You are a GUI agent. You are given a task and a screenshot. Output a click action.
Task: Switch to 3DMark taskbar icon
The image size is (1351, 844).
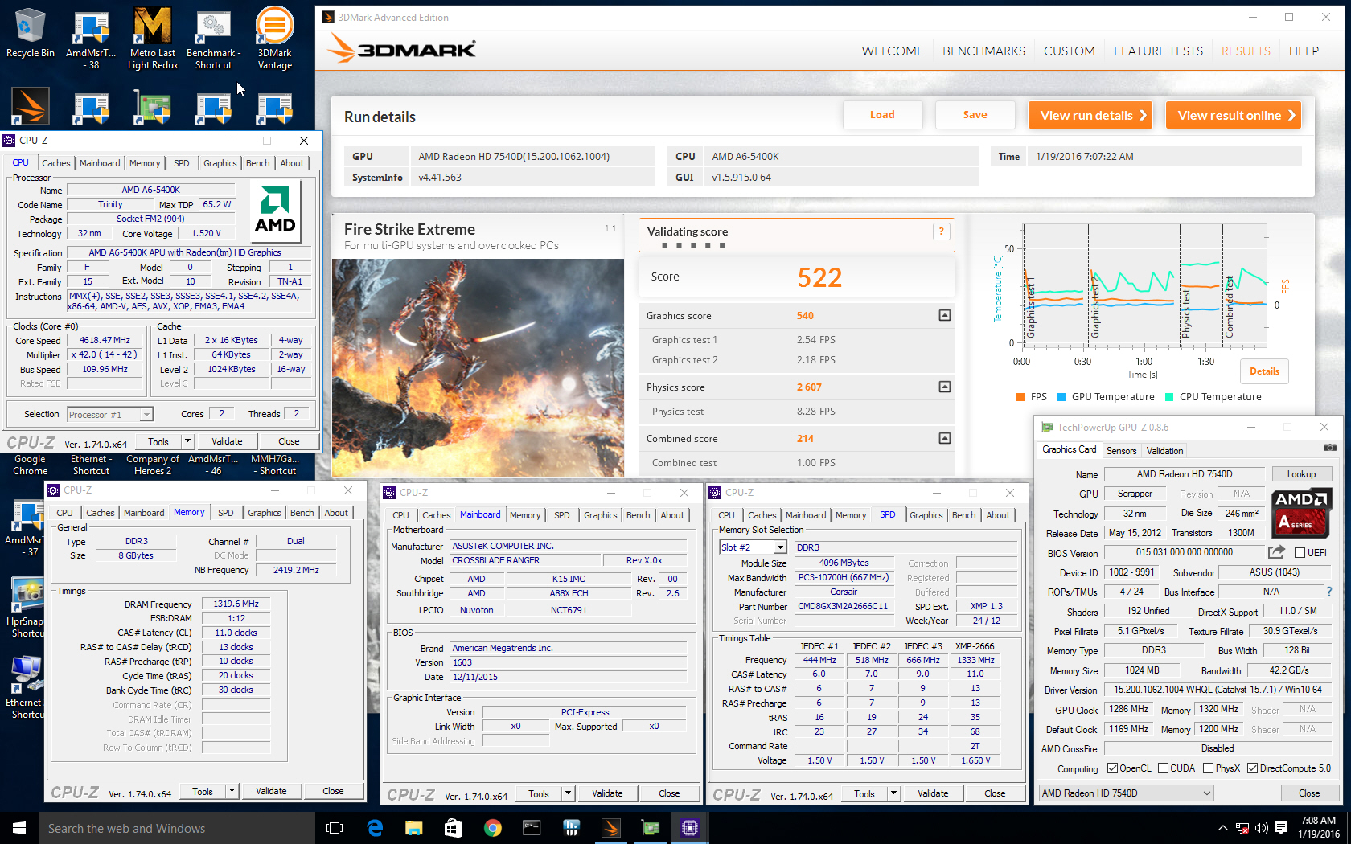pyautogui.click(x=610, y=828)
